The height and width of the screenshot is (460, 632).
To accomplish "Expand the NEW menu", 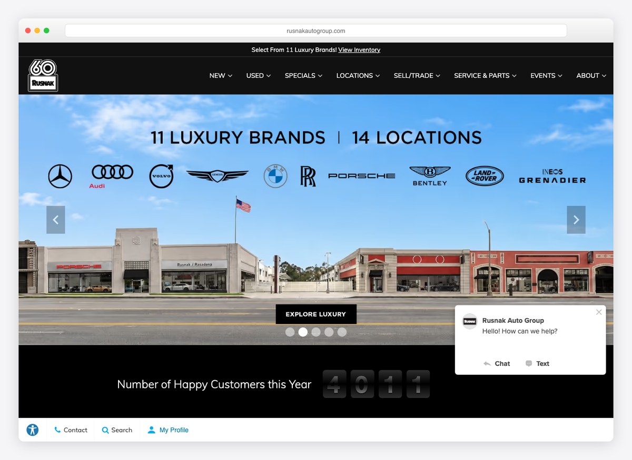I will coord(221,76).
